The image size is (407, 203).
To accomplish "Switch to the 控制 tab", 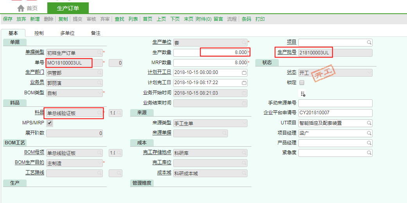I will [x=39, y=33].
